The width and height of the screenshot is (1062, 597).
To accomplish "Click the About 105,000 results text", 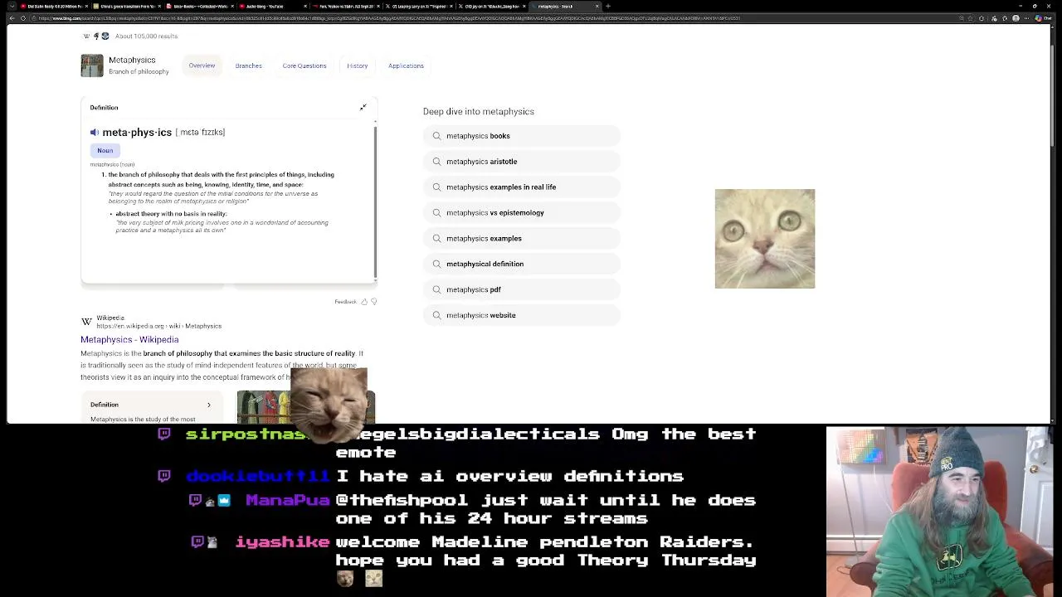I will (146, 36).
